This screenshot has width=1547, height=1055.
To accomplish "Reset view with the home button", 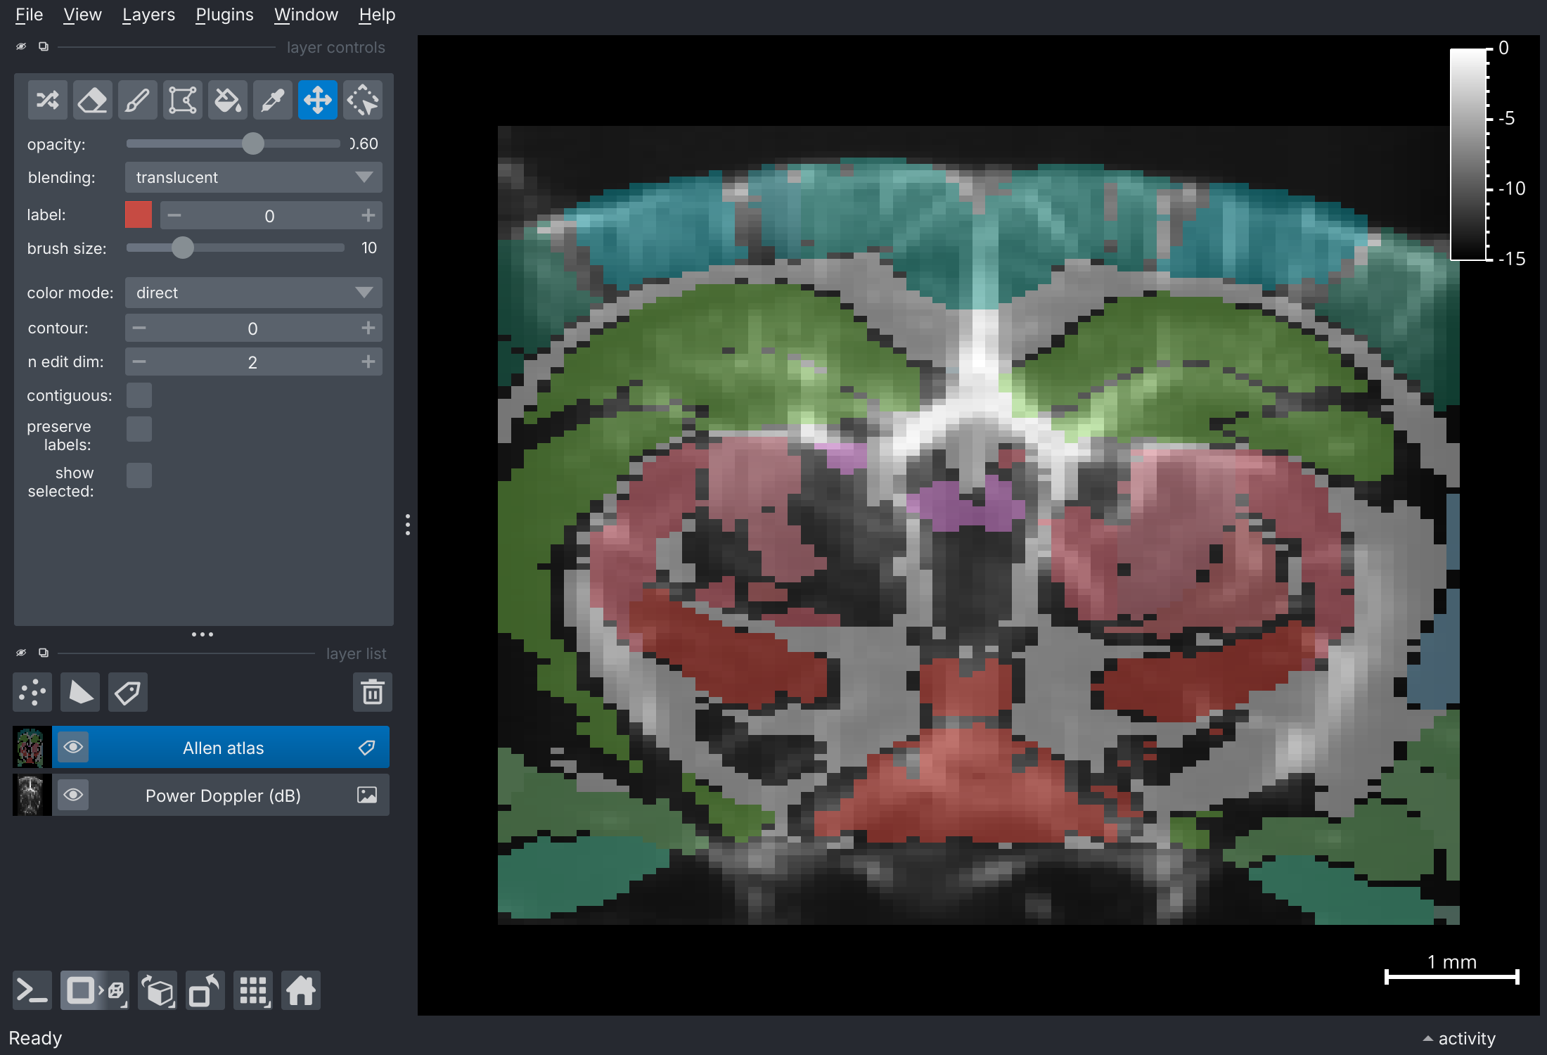I will [x=300, y=990].
